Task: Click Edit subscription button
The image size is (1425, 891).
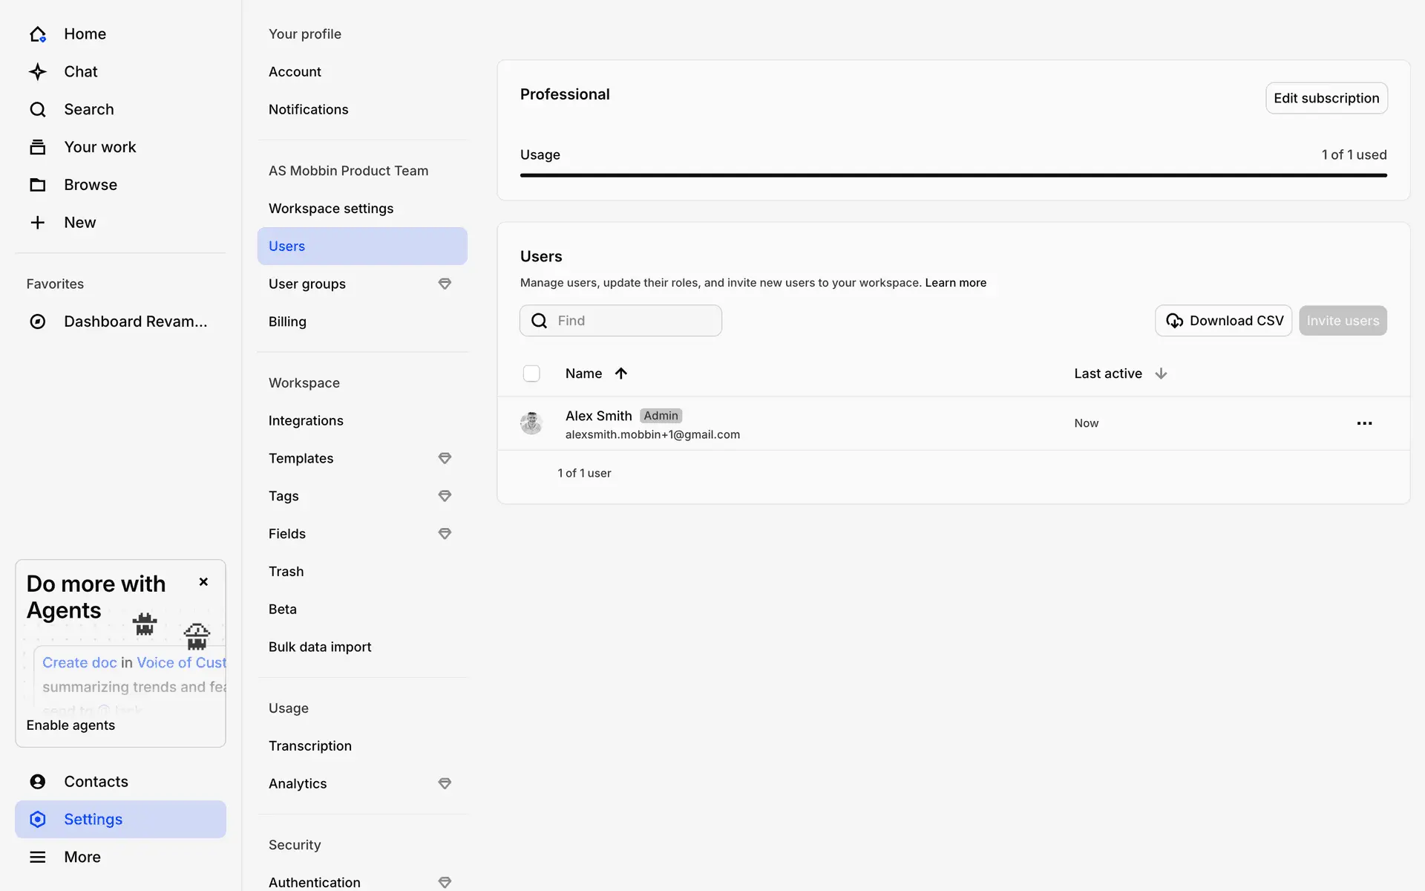Action: [x=1326, y=98]
